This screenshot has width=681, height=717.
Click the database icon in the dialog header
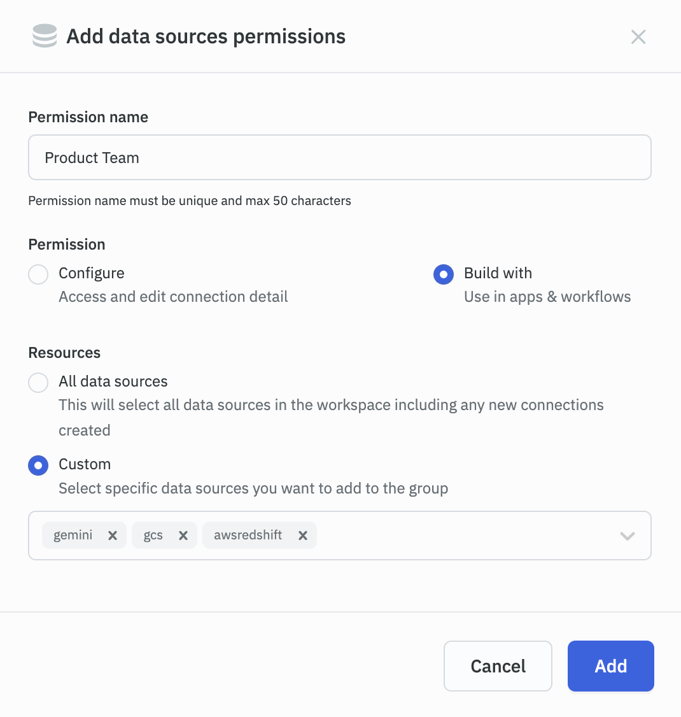coord(43,36)
